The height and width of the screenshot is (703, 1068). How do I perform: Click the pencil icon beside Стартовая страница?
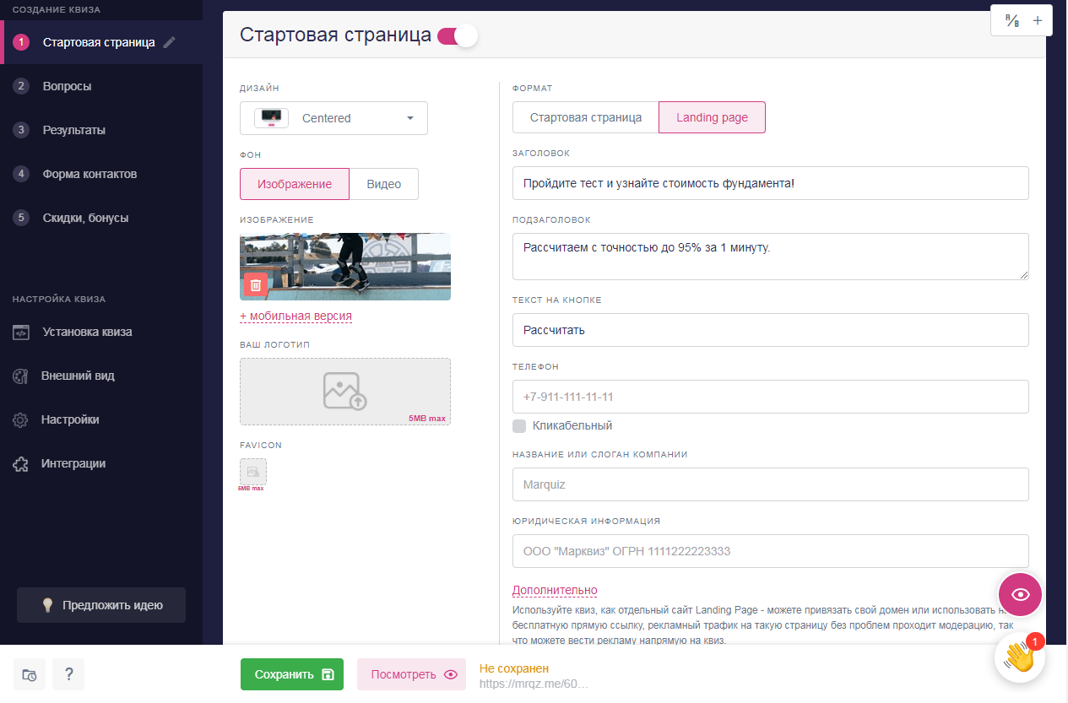170,42
